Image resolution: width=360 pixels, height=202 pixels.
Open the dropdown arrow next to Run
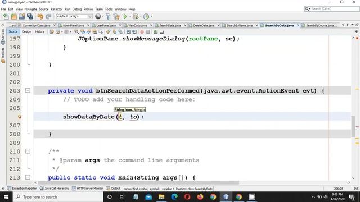130,16
